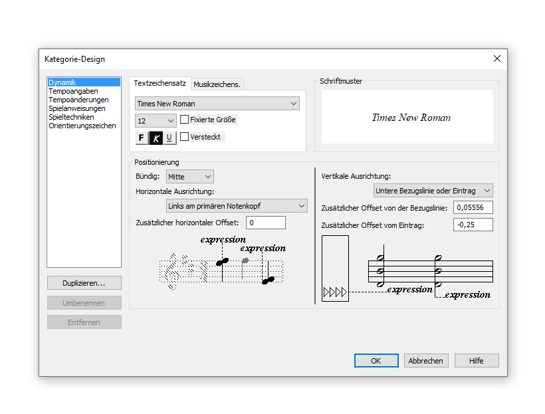Toggle bold (F) font style
The image size is (545, 414).
click(x=142, y=138)
